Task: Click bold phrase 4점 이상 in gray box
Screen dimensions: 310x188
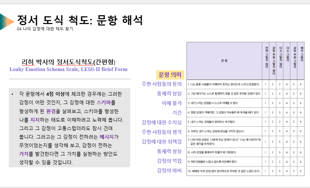Action: (55, 94)
